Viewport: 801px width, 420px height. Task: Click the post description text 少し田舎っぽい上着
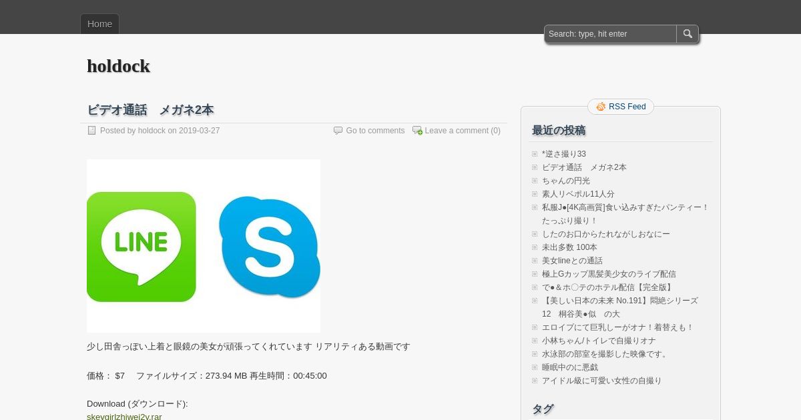pyautogui.click(x=248, y=347)
